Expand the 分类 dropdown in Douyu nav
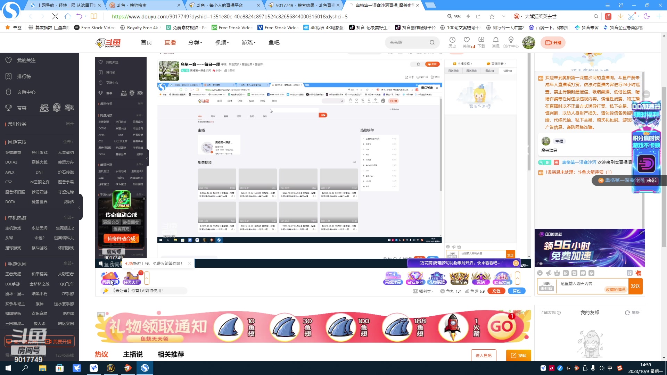 pos(195,42)
